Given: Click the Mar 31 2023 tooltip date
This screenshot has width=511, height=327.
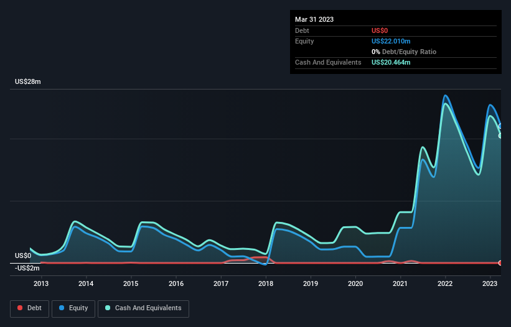Looking at the screenshot, I should (314, 19).
